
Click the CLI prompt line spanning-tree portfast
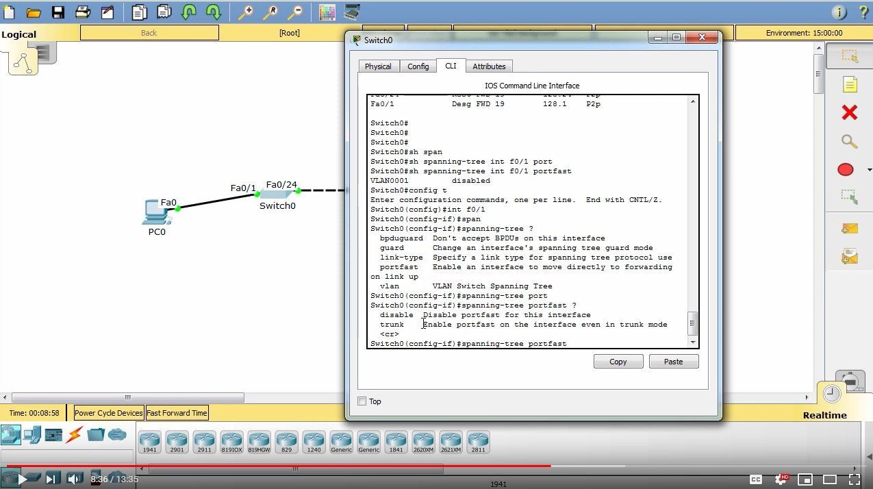(468, 344)
